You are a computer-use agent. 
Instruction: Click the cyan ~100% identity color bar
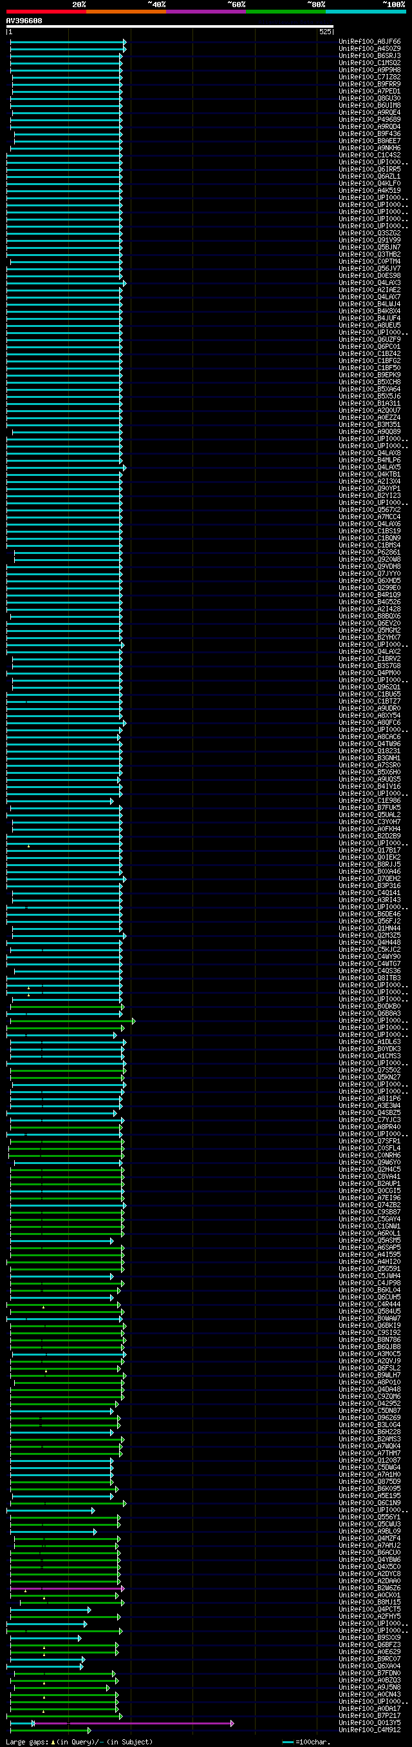point(366,12)
